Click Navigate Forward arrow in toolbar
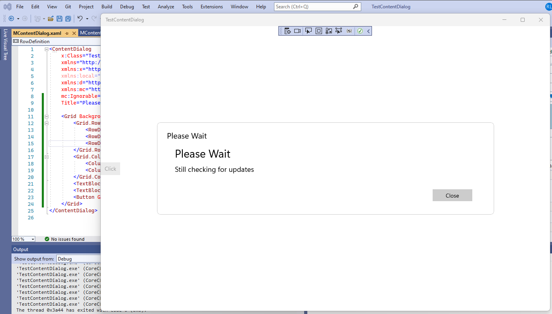 (25, 19)
